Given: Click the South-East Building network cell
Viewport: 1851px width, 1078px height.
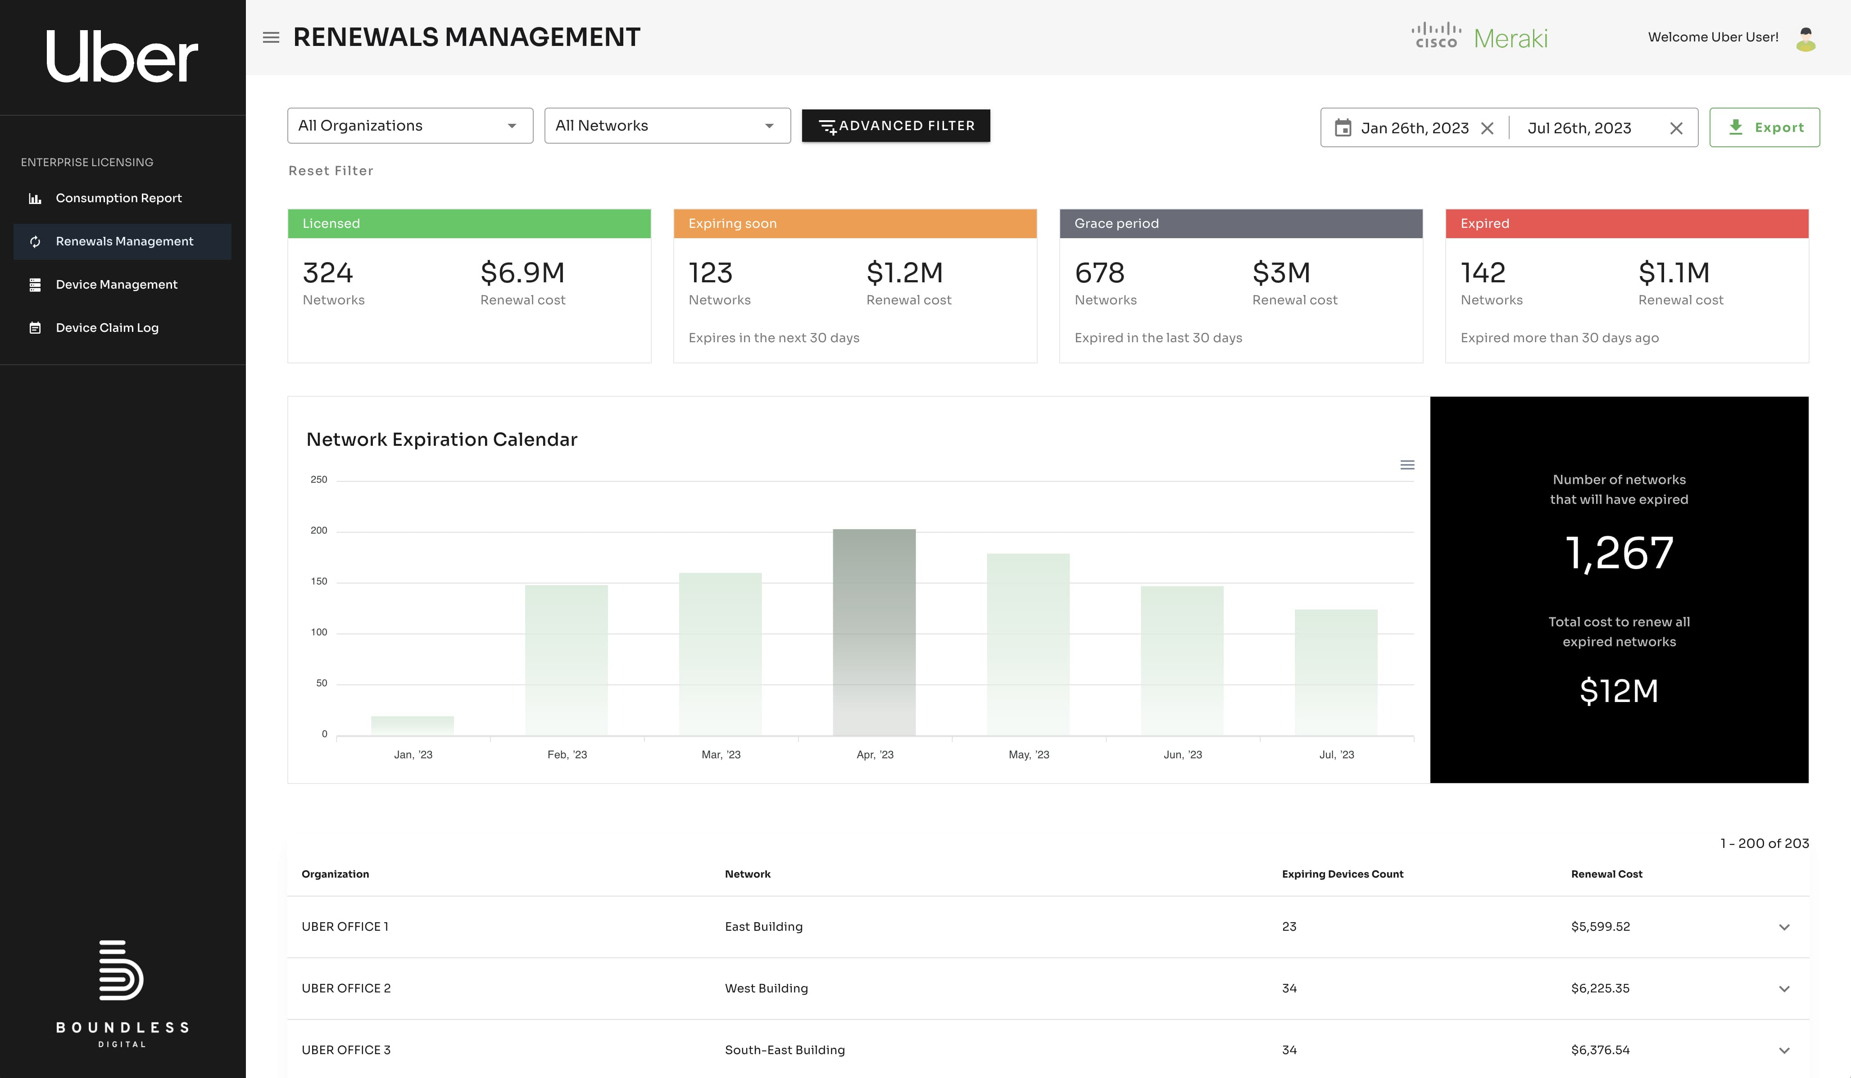Looking at the screenshot, I should click(x=785, y=1050).
